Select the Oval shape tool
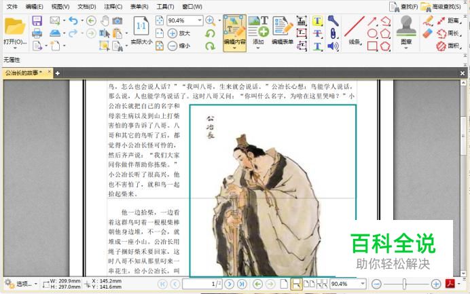The width and height of the screenshot is (470, 294). coord(372,33)
